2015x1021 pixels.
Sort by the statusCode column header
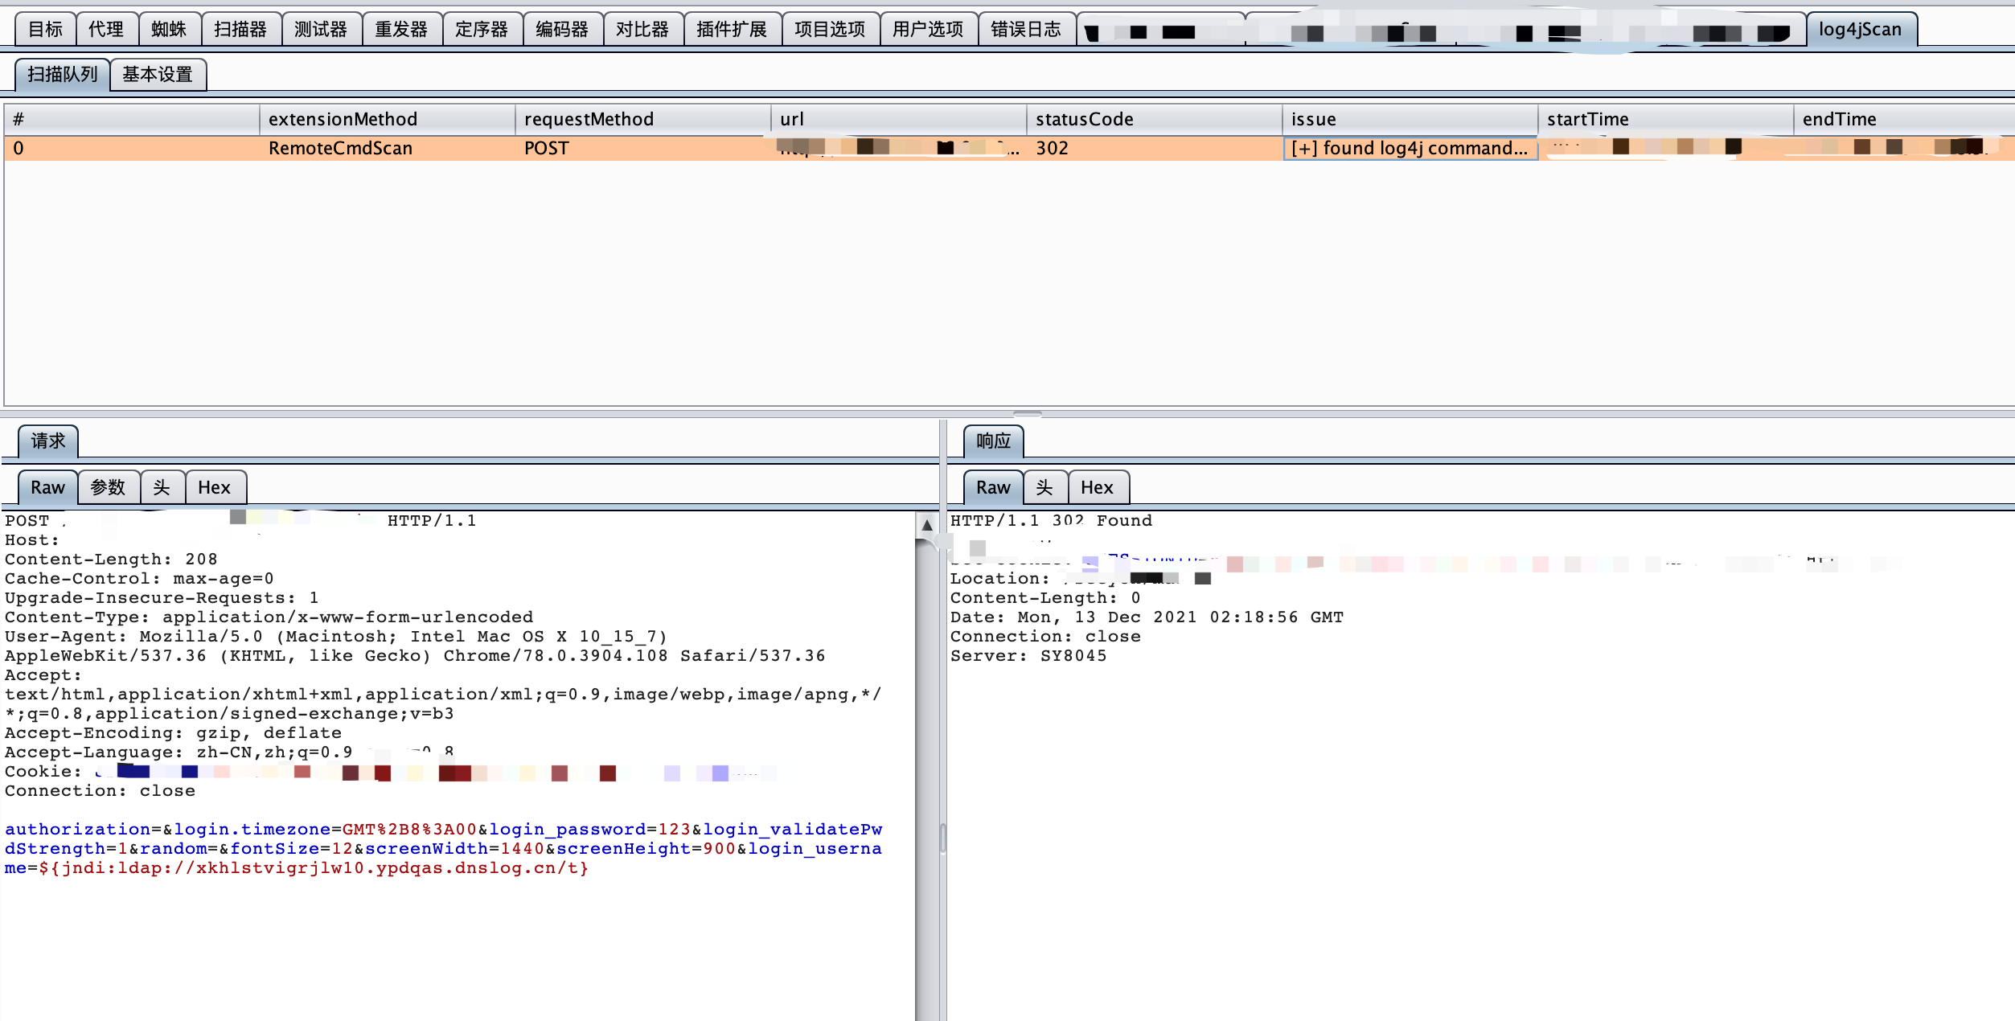1084,120
